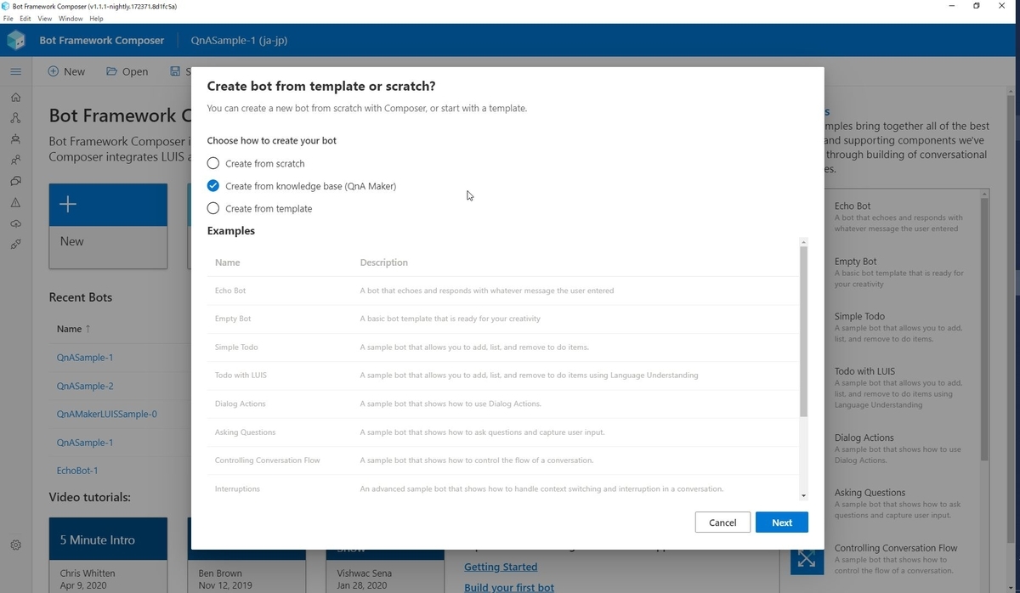
Task: Select Create from knowledge base (QnA Maker)
Action: coord(302,186)
